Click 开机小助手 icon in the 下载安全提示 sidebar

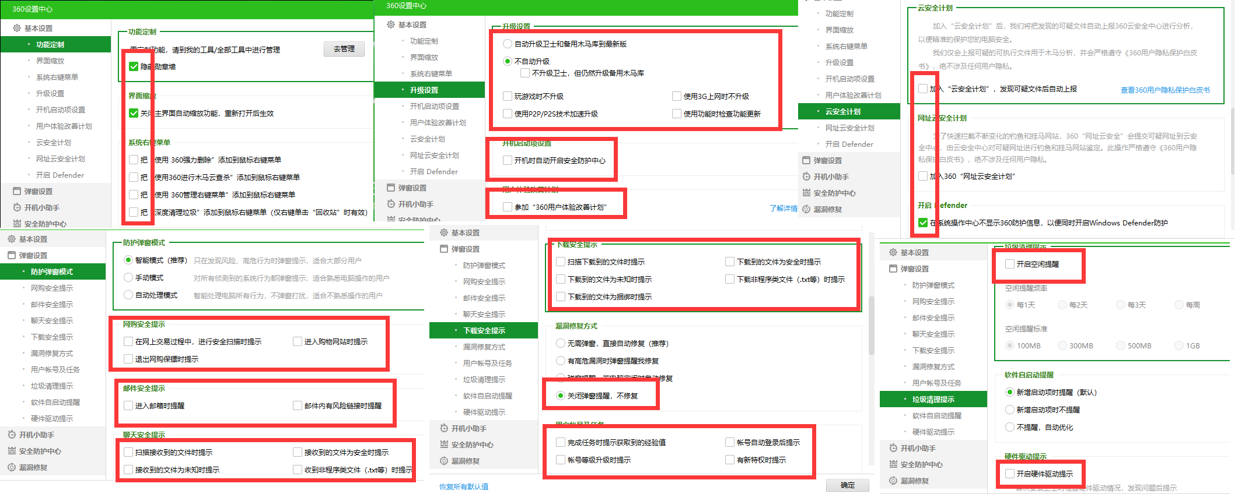[444, 428]
